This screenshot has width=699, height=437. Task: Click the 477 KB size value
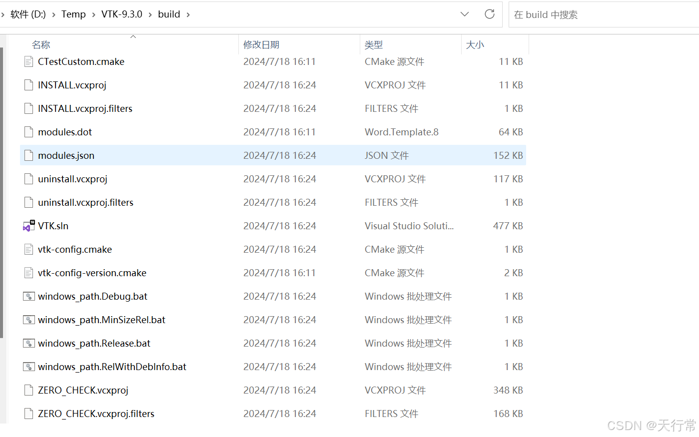[x=508, y=226]
